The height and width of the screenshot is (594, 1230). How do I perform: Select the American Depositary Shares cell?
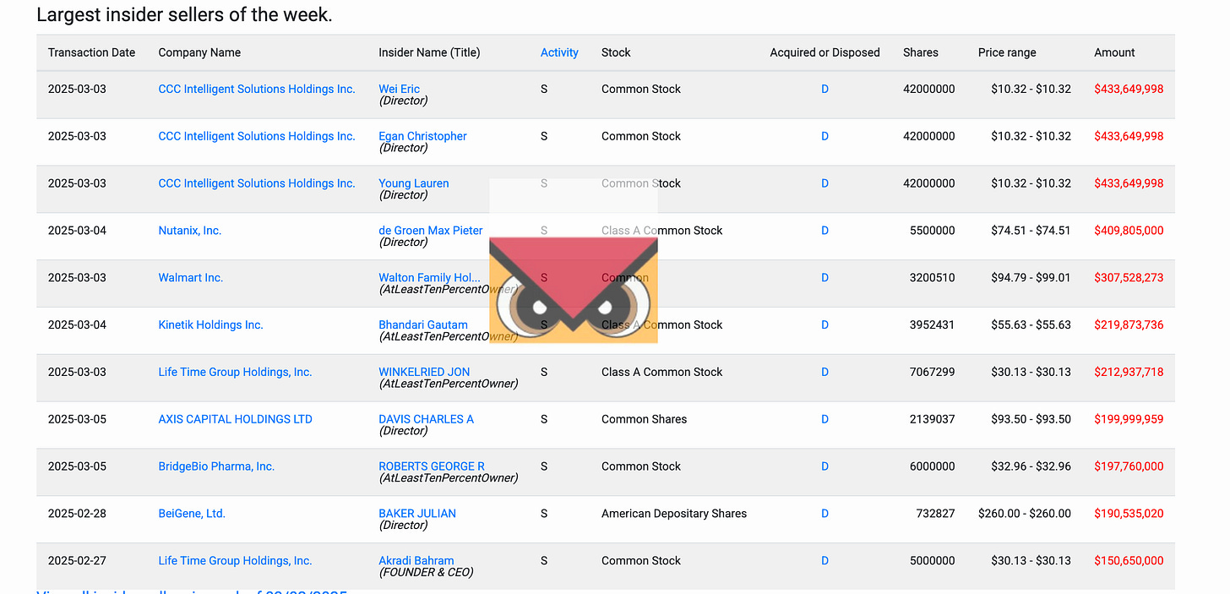674,514
